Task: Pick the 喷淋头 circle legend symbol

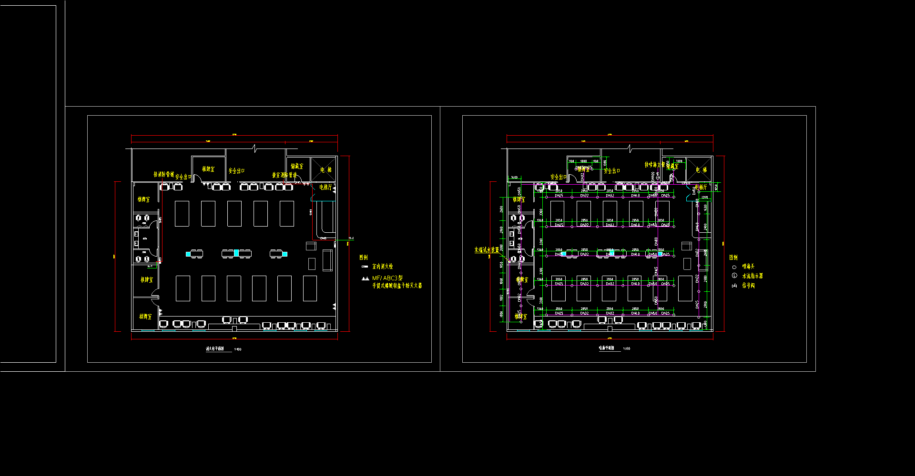Action: coord(734,267)
